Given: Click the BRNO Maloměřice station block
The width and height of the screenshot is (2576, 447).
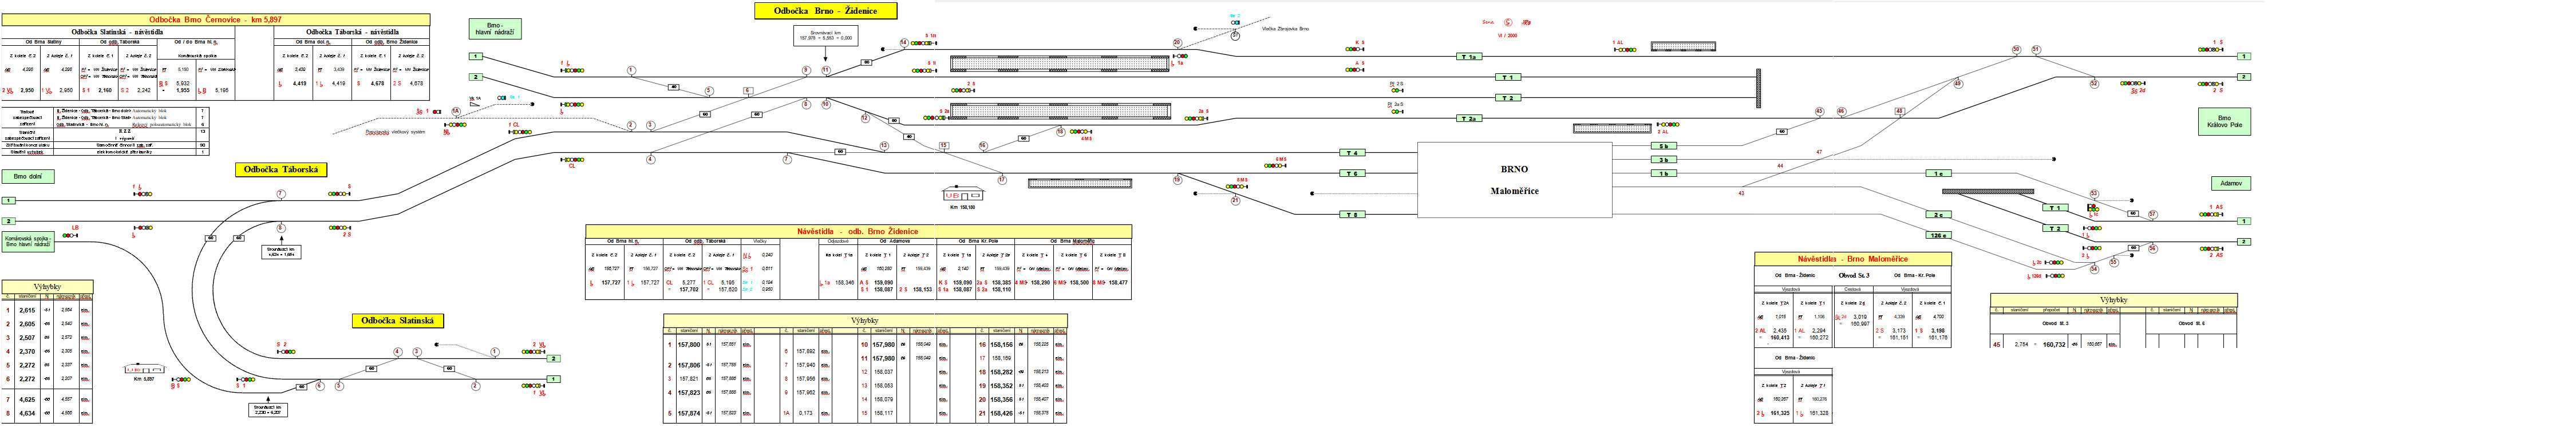Looking at the screenshot, I should point(1514,180).
